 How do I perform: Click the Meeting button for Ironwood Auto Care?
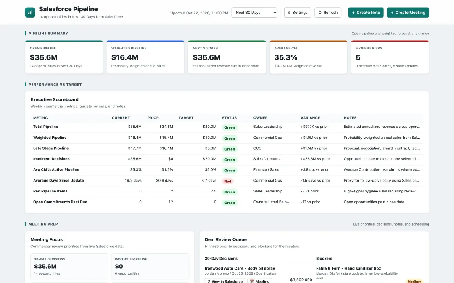(x=259, y=281)
